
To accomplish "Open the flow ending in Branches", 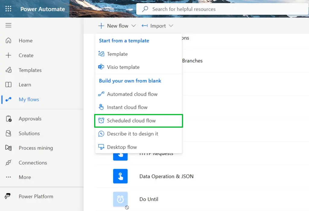I will 192,61.
